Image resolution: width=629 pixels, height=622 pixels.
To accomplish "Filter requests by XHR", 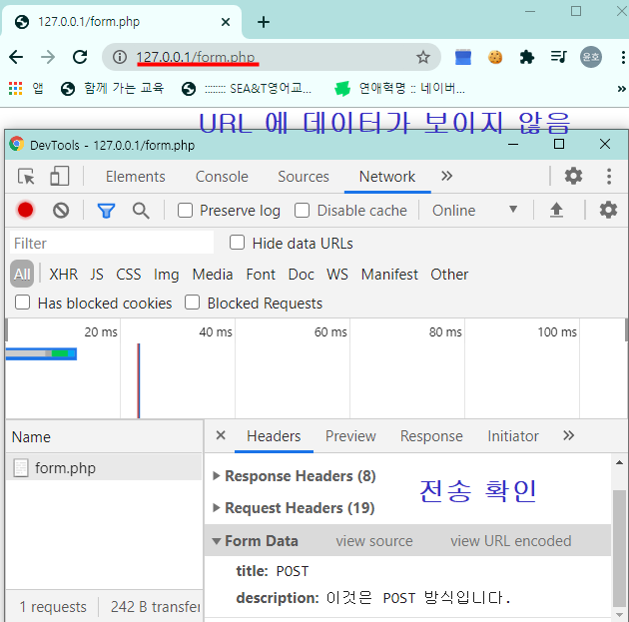I will [x=63, y=275].
